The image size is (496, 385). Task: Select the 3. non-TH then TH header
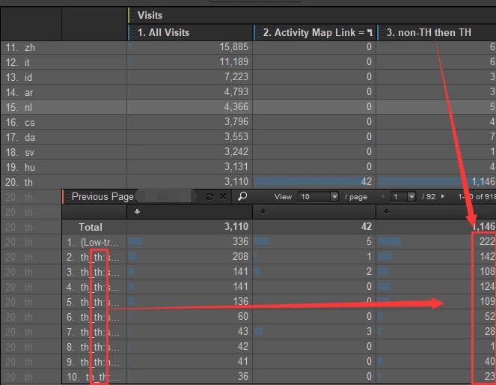429,32
